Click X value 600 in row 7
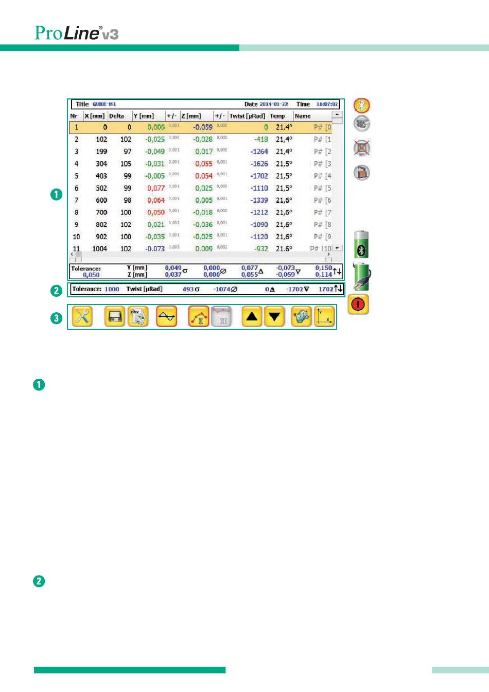Image resolution: width=489 pixels, height=692 pixels. click(x=101, y=200)
